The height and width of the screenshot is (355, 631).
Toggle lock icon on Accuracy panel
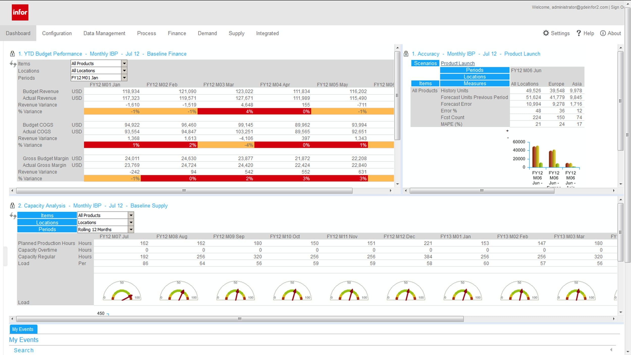coord(406,54)
